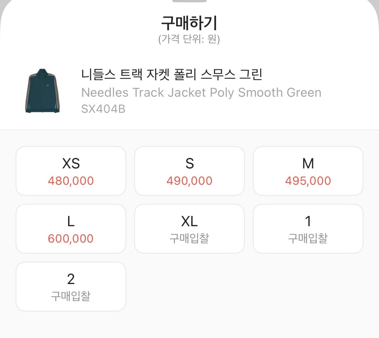Select the L size priced 600,000
Image resolution: width=379 pixels, height=338 pixels.
[70, 229]
